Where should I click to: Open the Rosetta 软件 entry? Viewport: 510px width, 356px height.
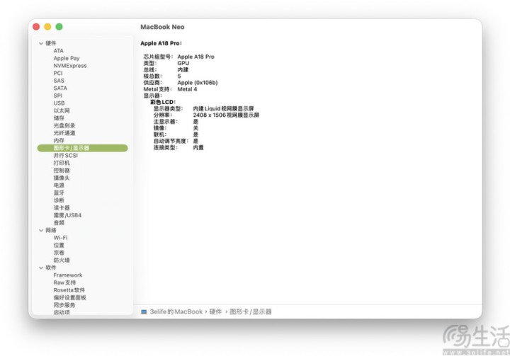pos(69,290)
